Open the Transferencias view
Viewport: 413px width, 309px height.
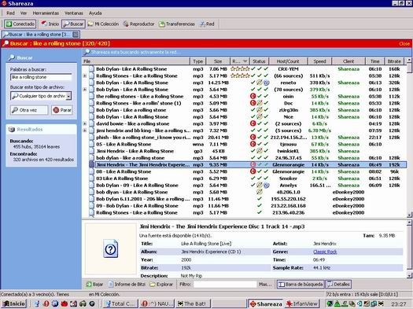point(176,24)
